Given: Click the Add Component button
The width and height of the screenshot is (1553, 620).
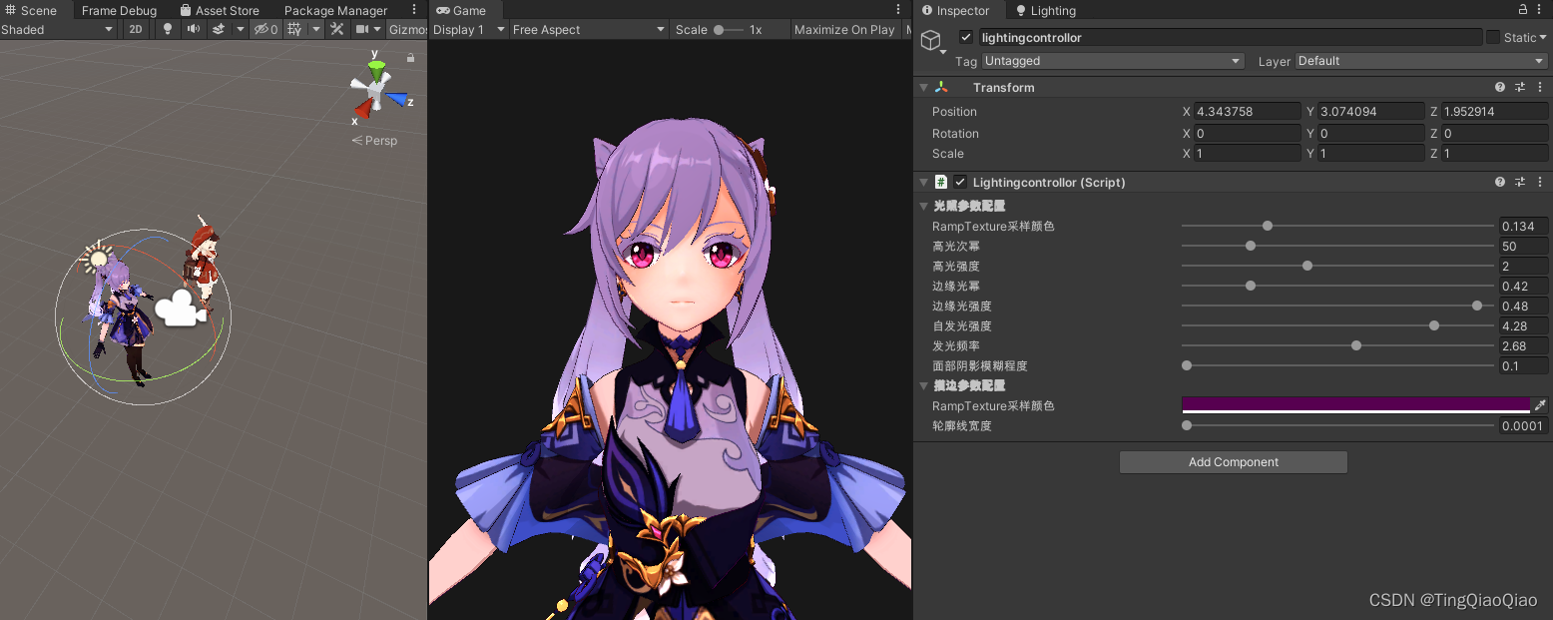Looking at the screenshot, I should coord(1234,462).
